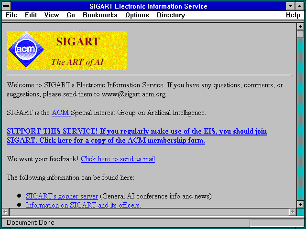Open the Directory menu
This screenshot has height=229, width=306.
tap(171, 15)
